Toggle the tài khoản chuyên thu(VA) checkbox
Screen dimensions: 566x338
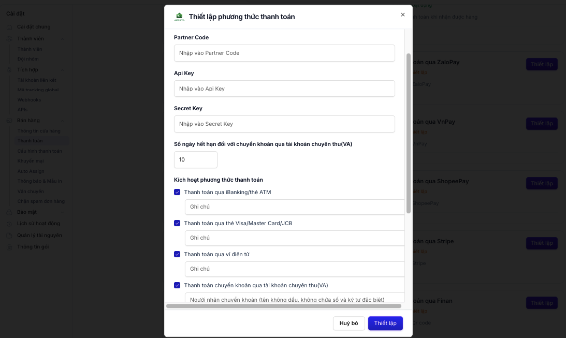[177, 285]
